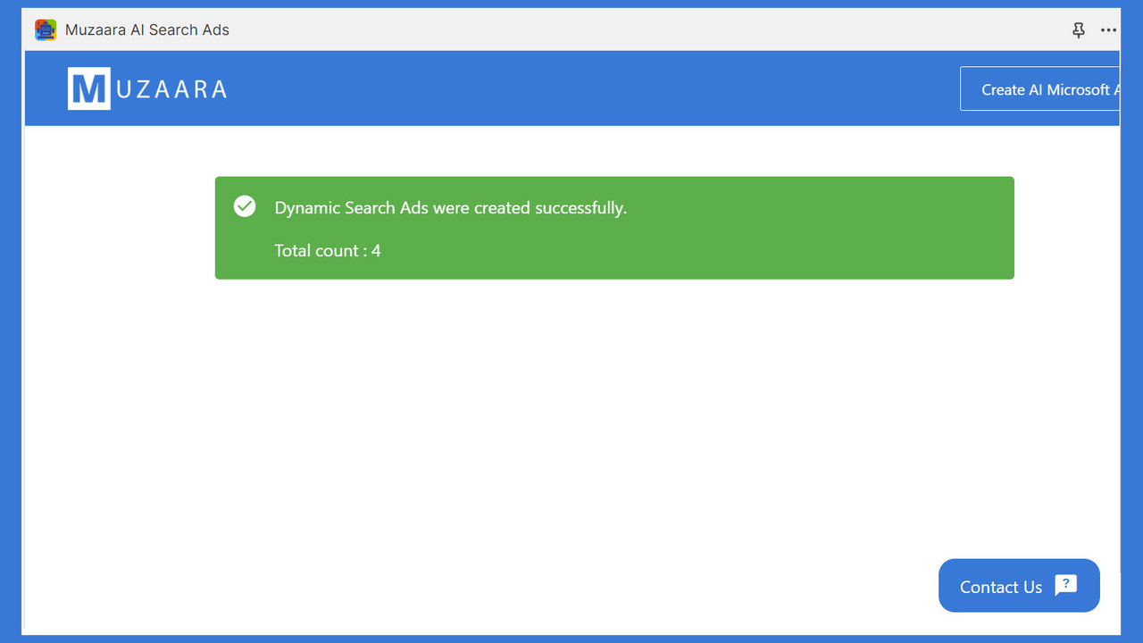Click Create AI Microsoft Ads button
The image size is (1143, 643).
[x=1040, y=89]
